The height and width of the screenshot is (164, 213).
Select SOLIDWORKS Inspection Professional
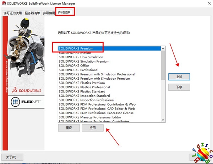tap(110, 100)
